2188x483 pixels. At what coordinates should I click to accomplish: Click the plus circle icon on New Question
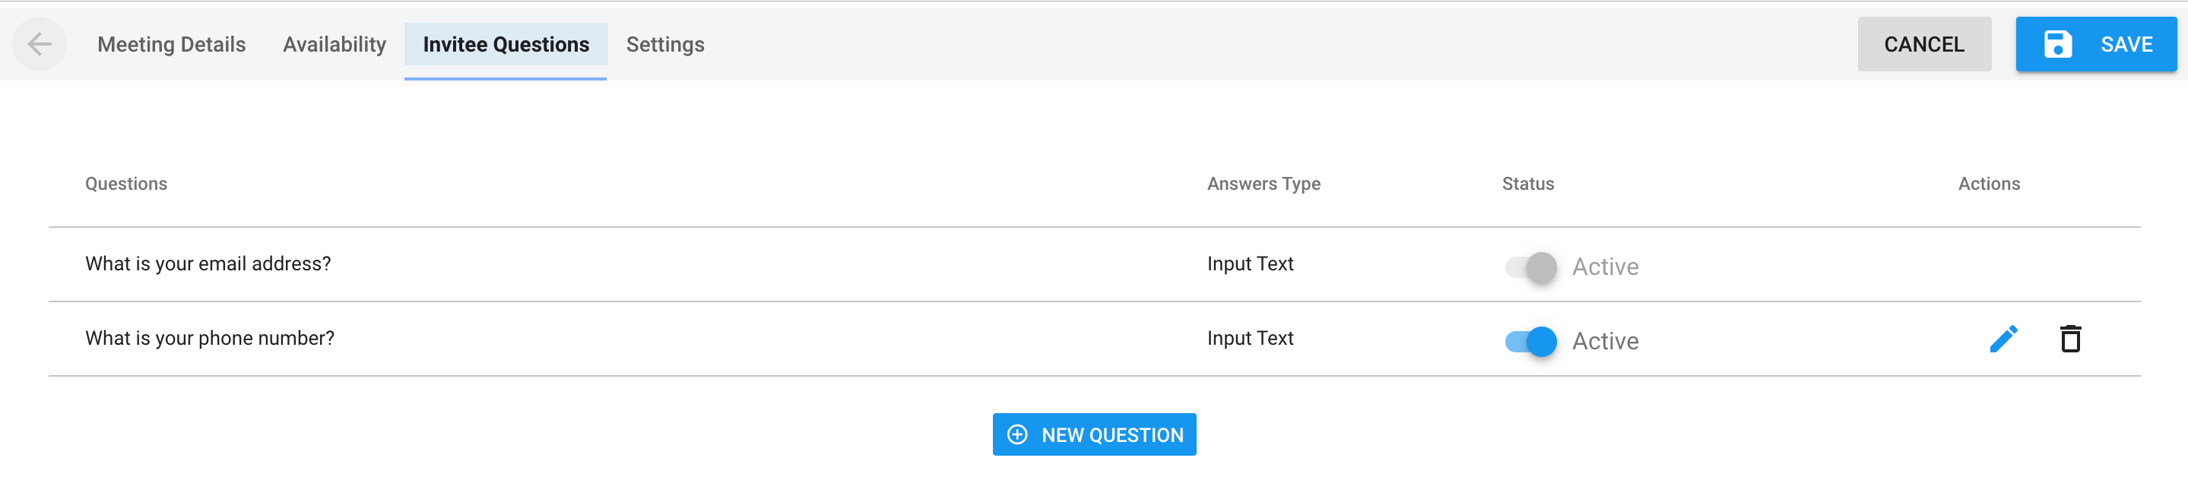1016,435
